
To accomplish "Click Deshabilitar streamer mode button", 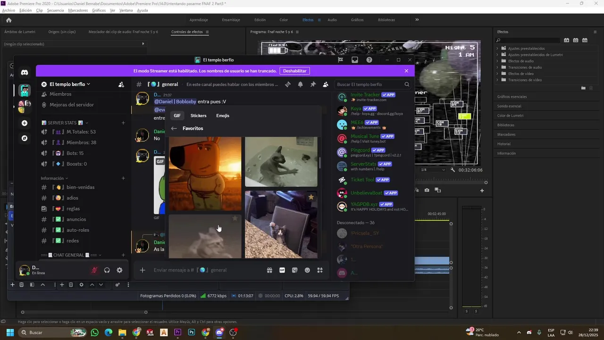I will click(x=295, y=71).
